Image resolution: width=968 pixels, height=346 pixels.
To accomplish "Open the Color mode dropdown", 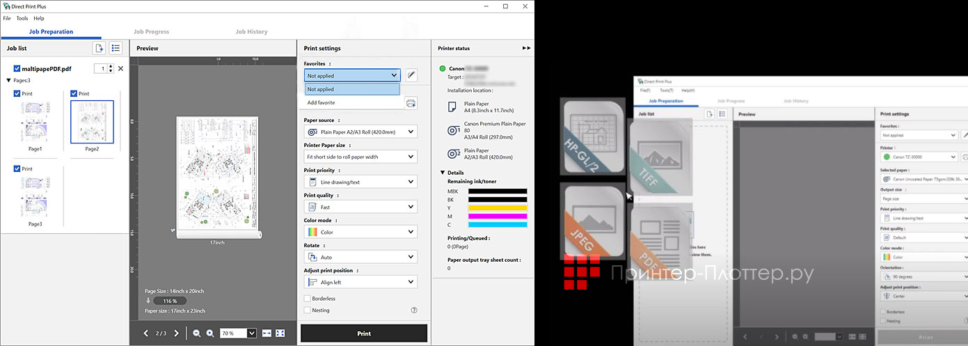I will tap(360, 232).
